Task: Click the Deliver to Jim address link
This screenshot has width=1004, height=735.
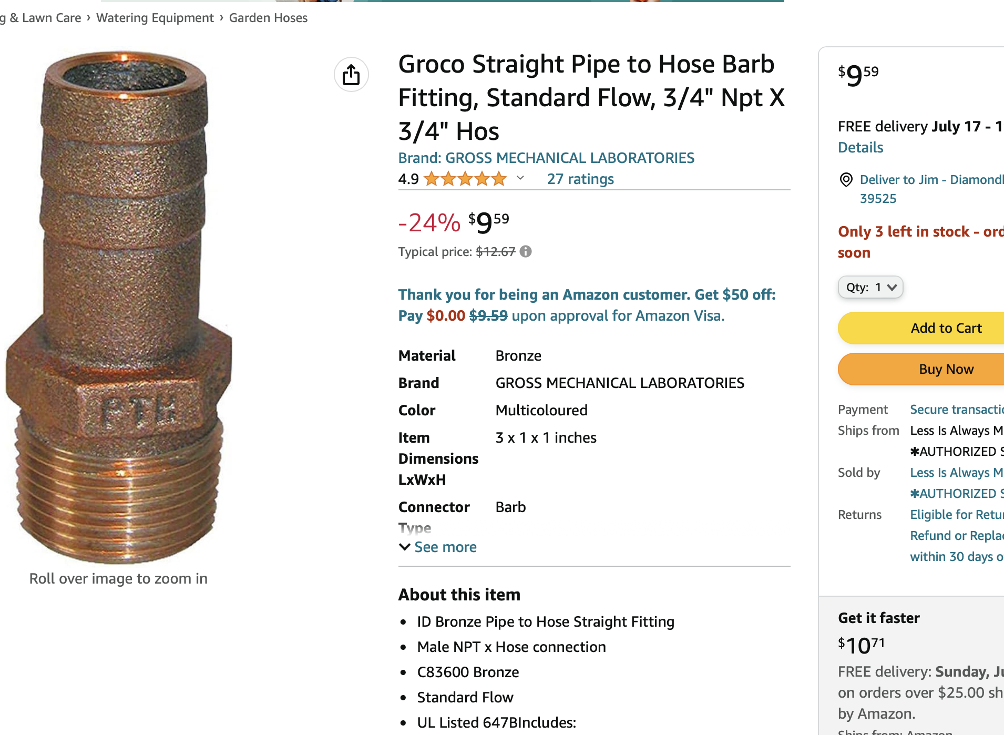Action: point(931,180)
